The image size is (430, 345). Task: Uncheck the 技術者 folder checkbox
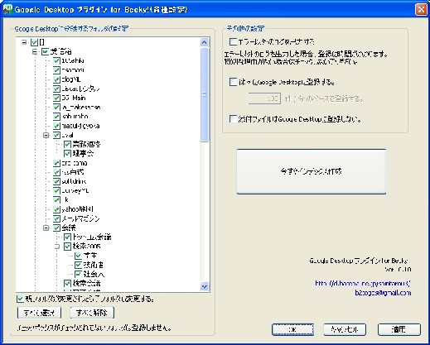tap(78, 265)
